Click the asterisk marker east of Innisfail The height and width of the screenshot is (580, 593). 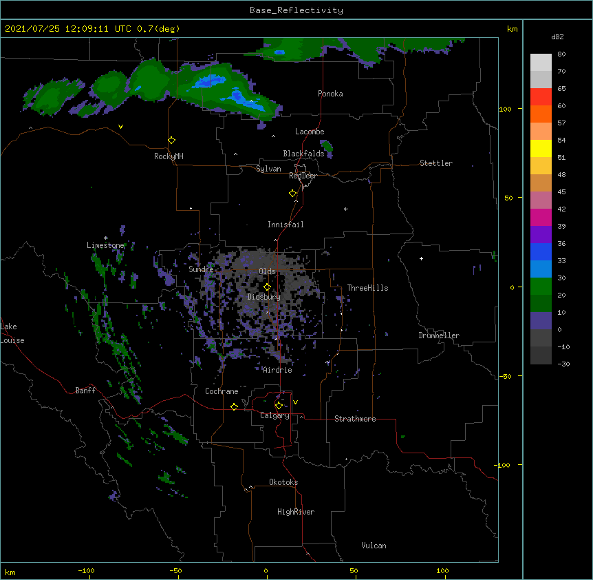click(x=345, y=209)
